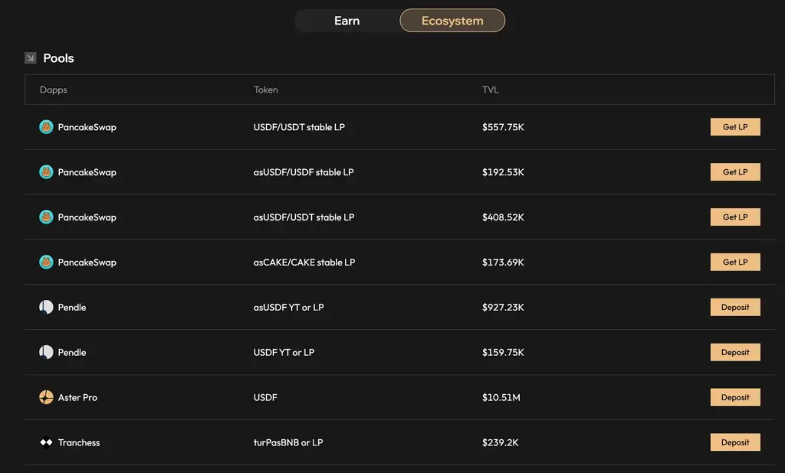Viewport: 785px width, 473px height.
Task: Click the Pendle icon beside asUSDF YT or LP
Action: click(46, 307)
